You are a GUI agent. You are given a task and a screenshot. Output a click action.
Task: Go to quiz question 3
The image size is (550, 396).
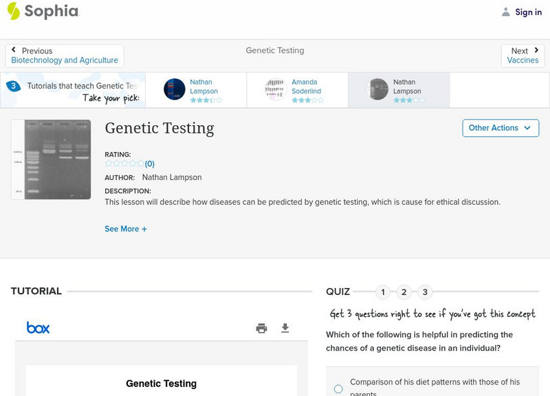click(x=426, y=292)
